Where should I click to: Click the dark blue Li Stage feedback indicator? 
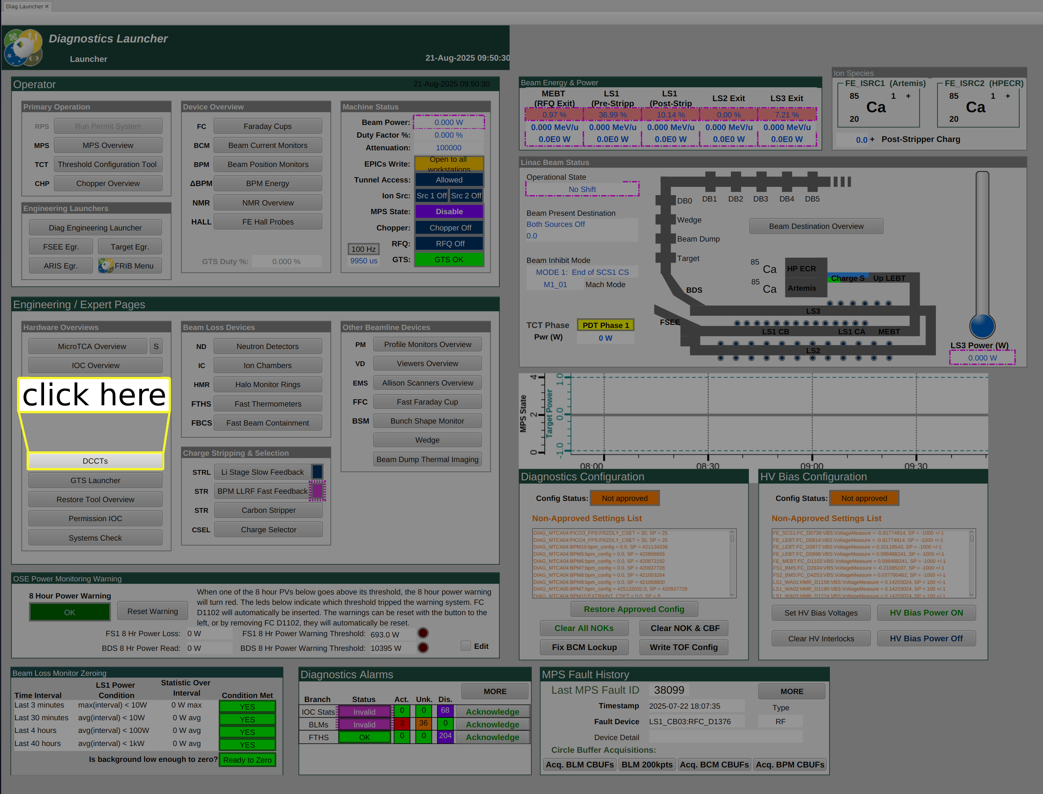tap(318, 472)
